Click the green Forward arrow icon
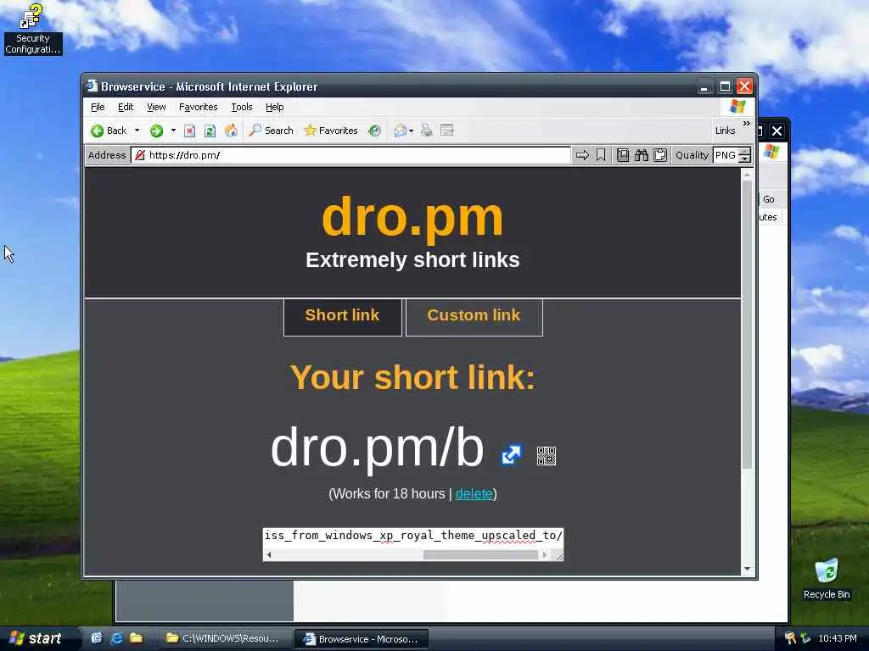 pos(156,131)
